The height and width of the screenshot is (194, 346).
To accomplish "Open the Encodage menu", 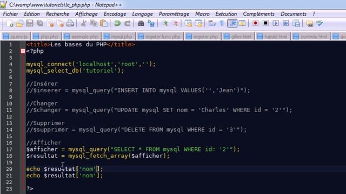I will 115,14.
